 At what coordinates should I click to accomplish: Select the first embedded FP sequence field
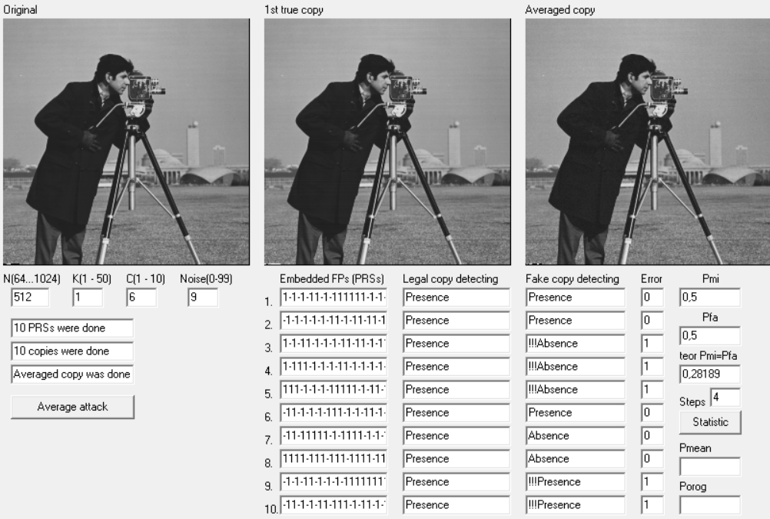[334, 298]
